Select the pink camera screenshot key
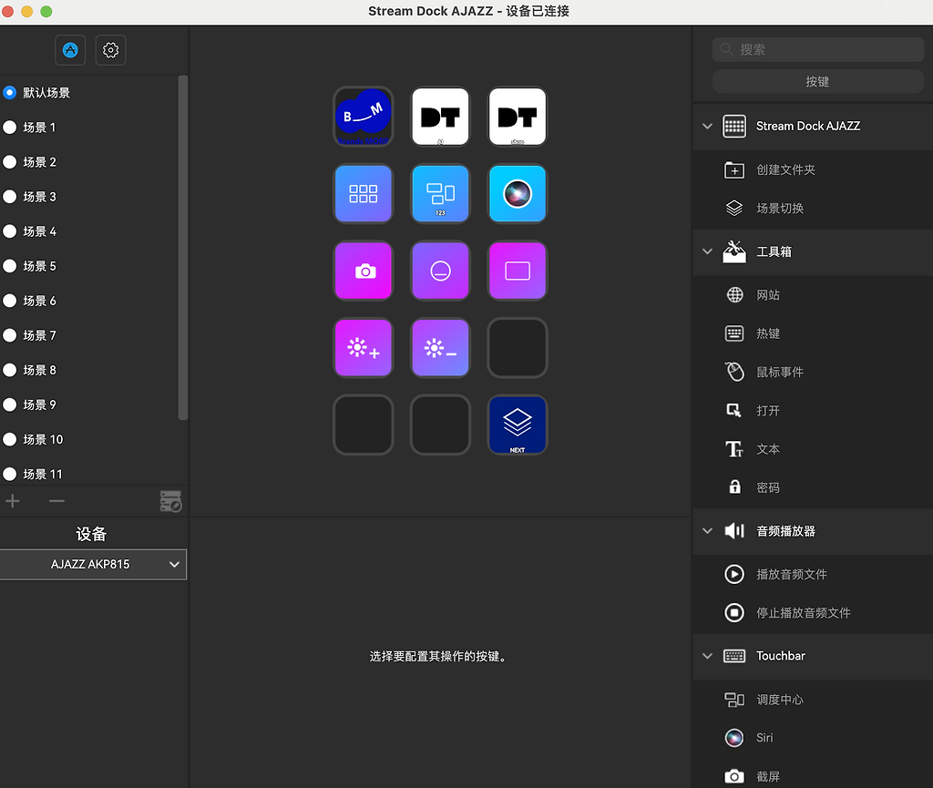The image size is (933, 788). (363, 271)
